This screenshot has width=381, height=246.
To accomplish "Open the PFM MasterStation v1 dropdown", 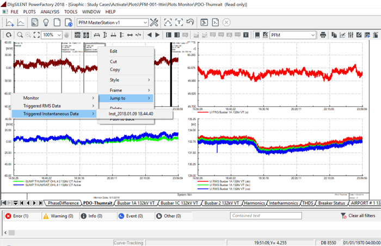I will click(x=112, y=22).
